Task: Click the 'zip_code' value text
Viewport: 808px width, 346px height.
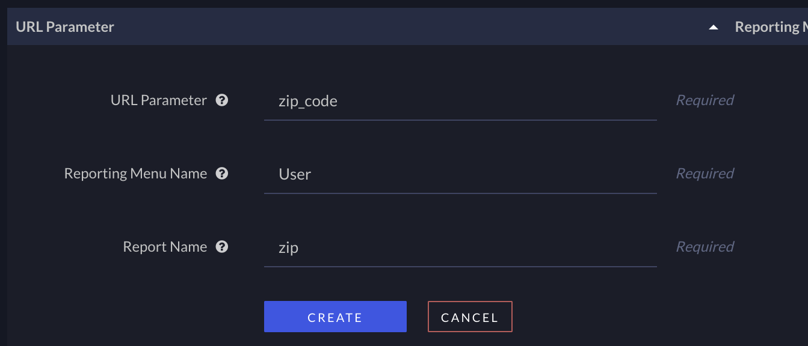Action: click(308, 102)
